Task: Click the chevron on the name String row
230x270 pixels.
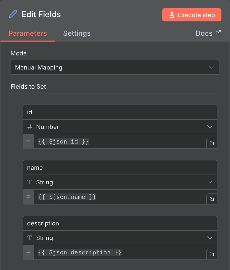Action: coord(210,182)
